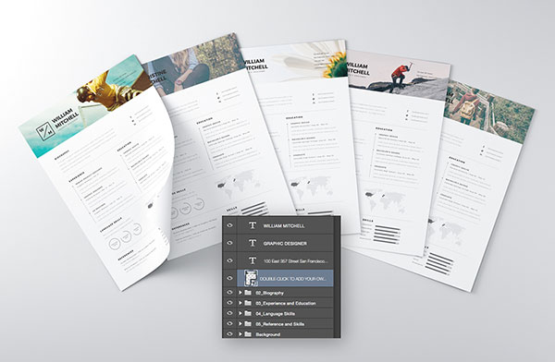This screenshot has width=555, height=362.
Task: Hide the WILLIAM MITCHELL text layer
Action: [229, 224]
